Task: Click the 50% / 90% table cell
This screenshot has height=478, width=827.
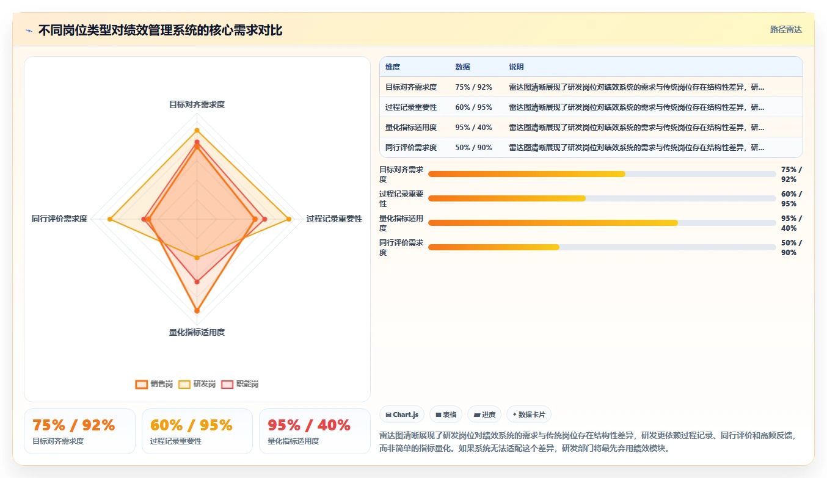Action: pyautogui.click(x=473, y=148)
